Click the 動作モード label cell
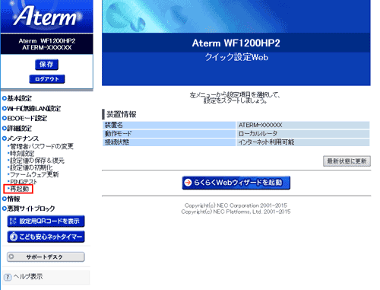Image resolution: width=380 pixels, height=290 pixels. [x=169, y=134]
